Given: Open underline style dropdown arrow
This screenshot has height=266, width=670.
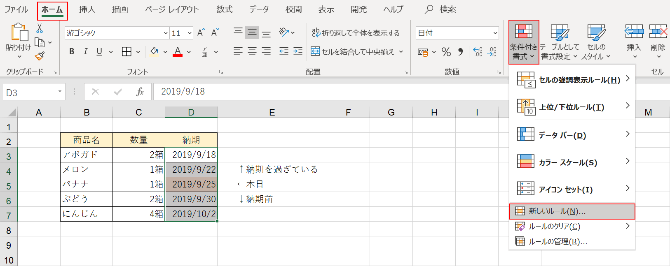Looking at the screenshot, I should 111,52.
